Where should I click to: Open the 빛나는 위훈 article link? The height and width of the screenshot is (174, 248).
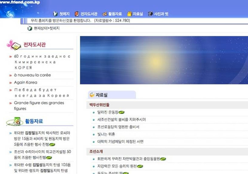[x=106, y=134]
